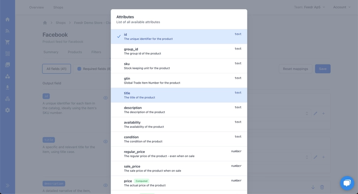The image size is (358, 194).
Task: Click the Save button
Action: (x=323, y=69)
